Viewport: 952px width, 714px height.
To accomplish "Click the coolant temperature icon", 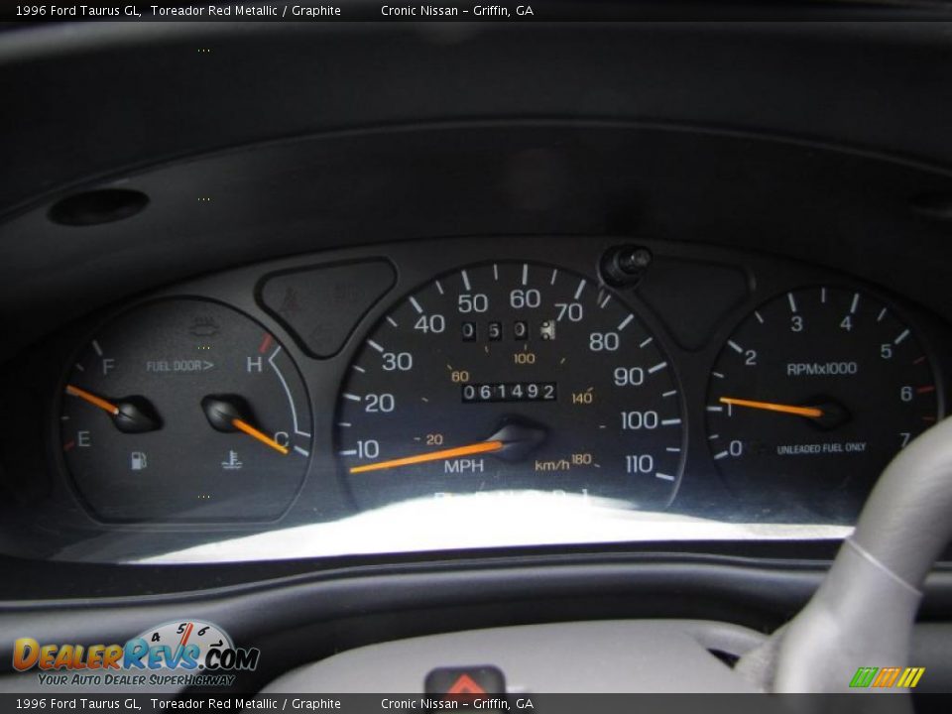I will pyautogui.click(x=232, y=460).
